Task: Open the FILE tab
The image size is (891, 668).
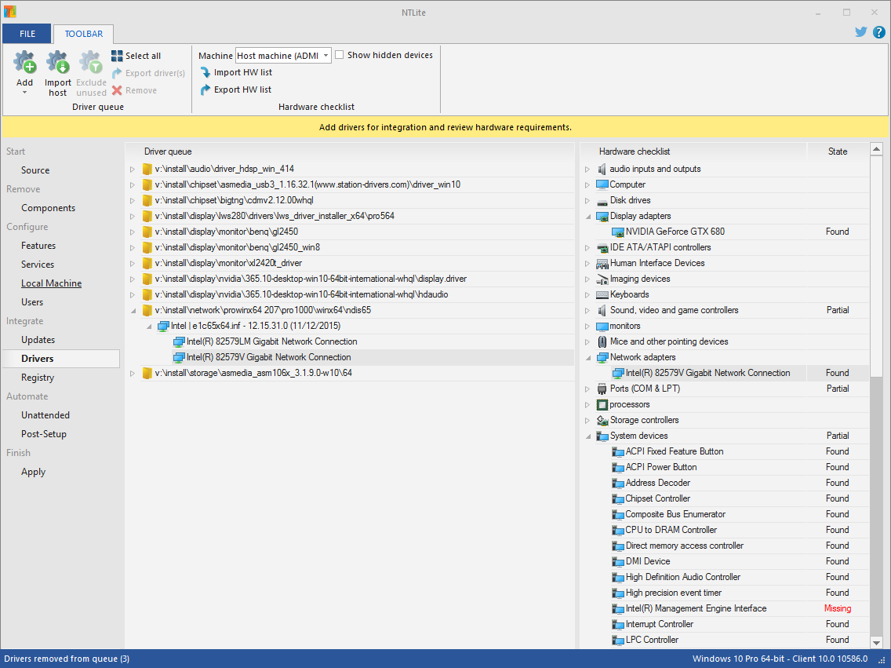Action: click(27, 34)
